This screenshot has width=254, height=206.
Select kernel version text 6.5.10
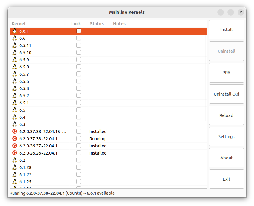coord(25,53)
